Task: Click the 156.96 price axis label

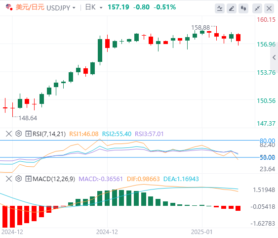Action: [x=266, y=45]
